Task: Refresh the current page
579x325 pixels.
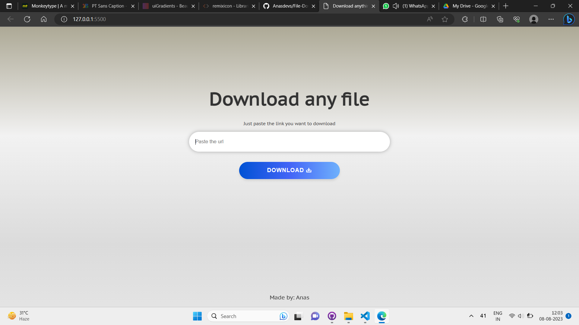Action: pos(27,19)
